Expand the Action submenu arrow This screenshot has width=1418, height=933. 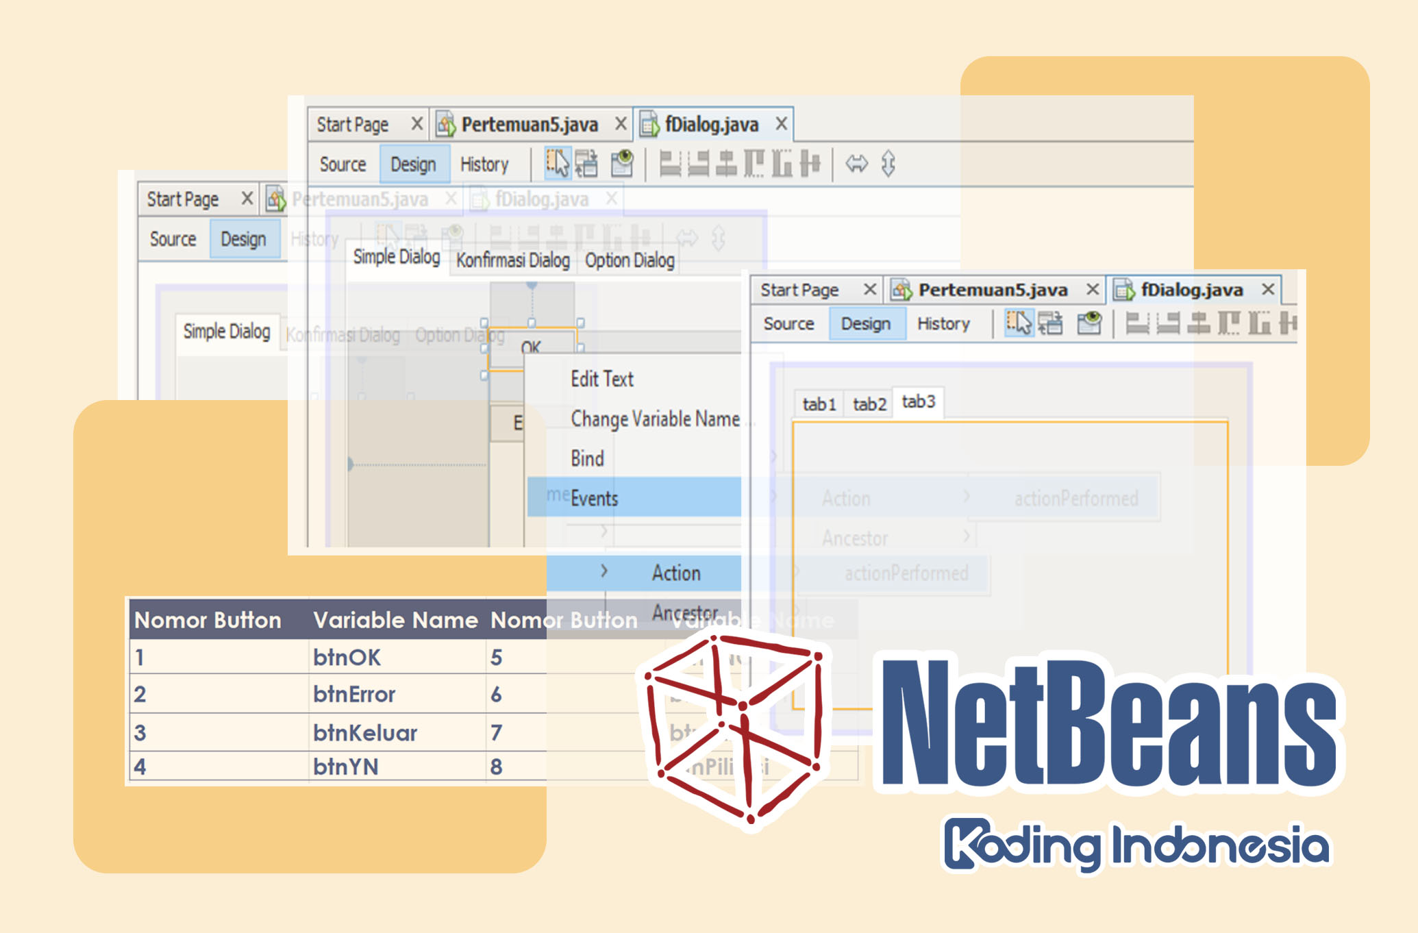(604, 571)
